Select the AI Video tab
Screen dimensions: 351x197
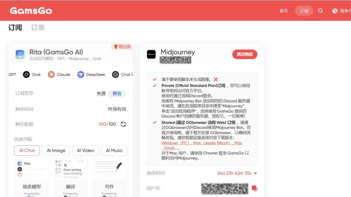click(x=85, y=151)
